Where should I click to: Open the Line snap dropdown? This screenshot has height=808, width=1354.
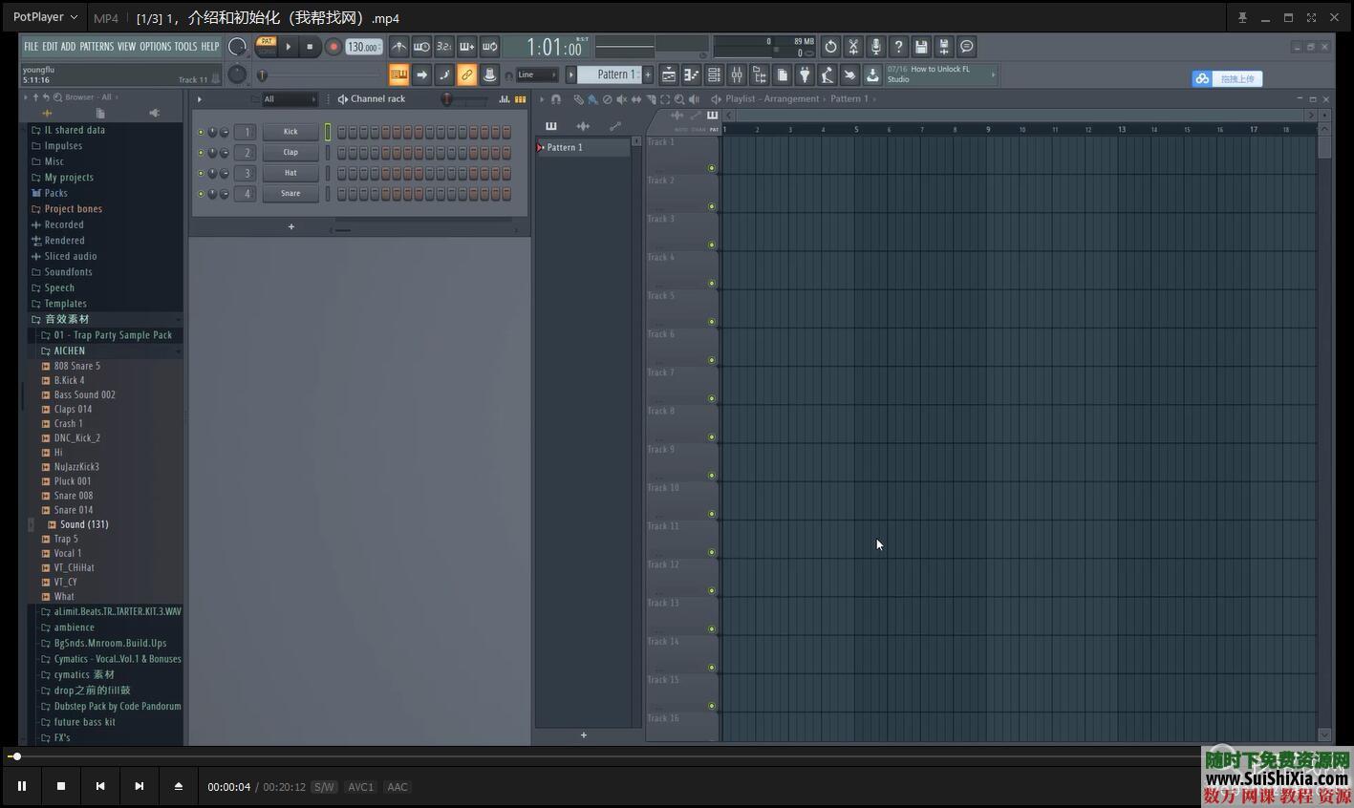pos(536,74)
